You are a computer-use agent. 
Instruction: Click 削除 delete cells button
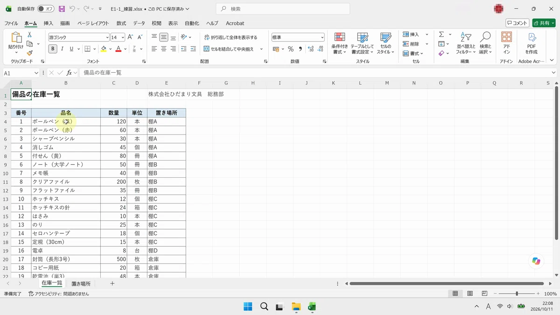coord(412,44)
